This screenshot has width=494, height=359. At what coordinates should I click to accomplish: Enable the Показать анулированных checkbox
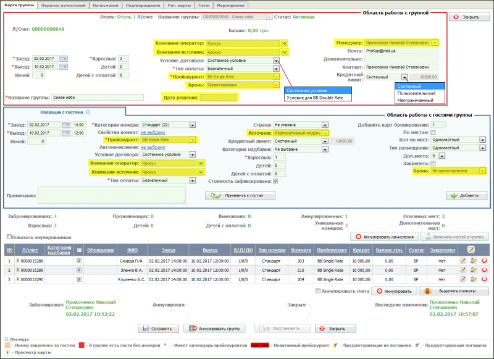9,237
